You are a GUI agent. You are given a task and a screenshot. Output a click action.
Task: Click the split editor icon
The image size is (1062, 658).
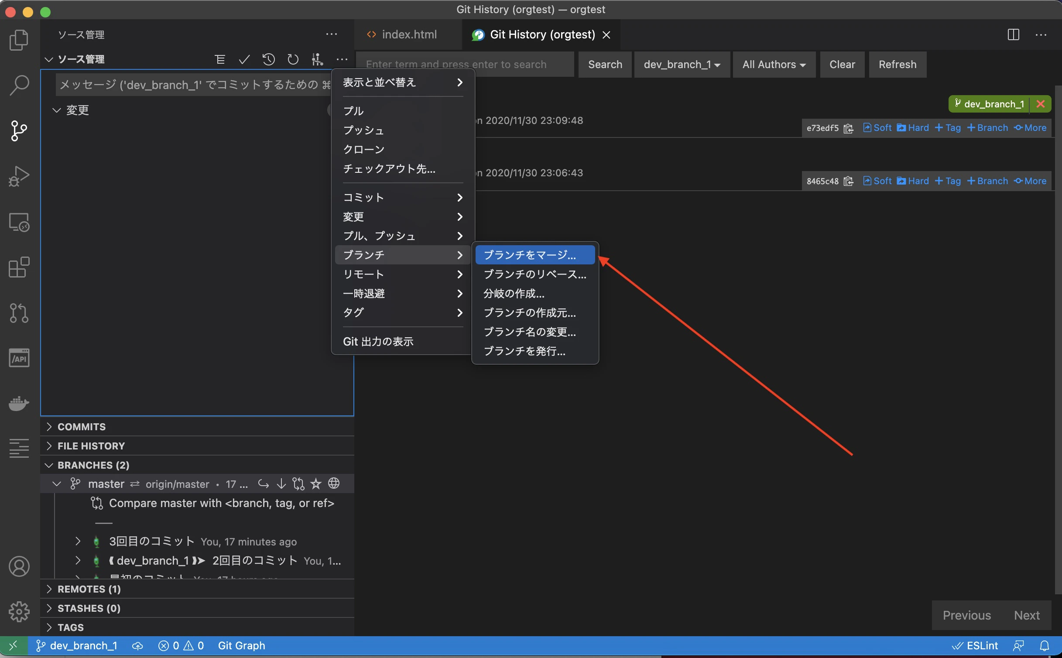[x=1013, y=34]
